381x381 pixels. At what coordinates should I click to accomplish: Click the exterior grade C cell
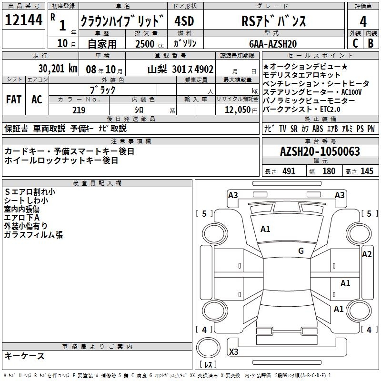point(355,43)
